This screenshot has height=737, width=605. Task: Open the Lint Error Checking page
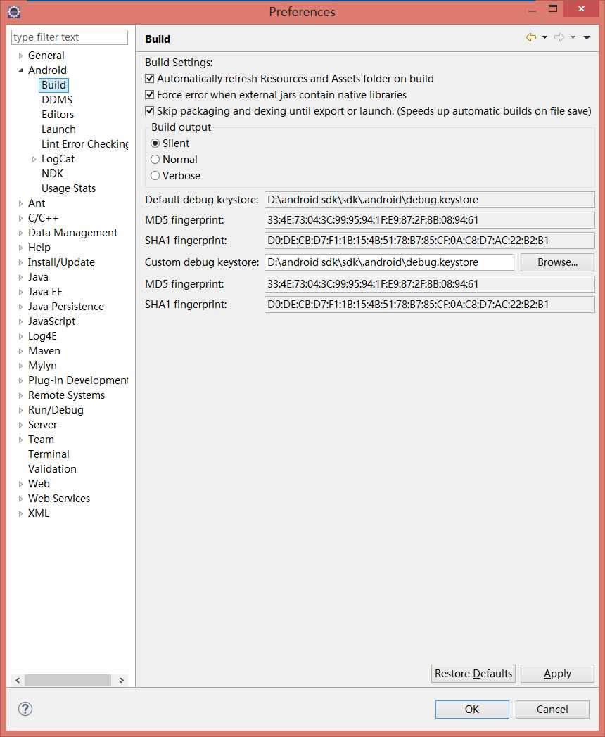[84, 144]
